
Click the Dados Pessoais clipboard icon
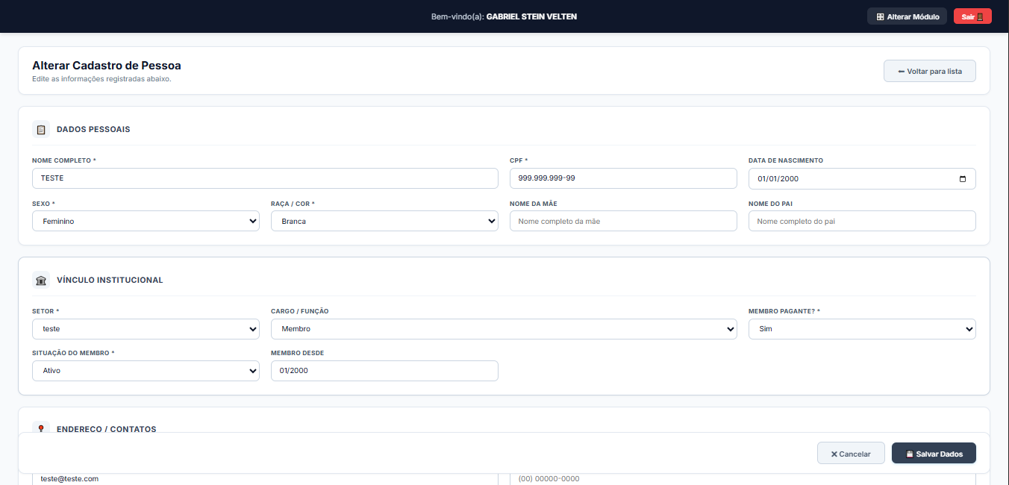click(x=41, y=129)
